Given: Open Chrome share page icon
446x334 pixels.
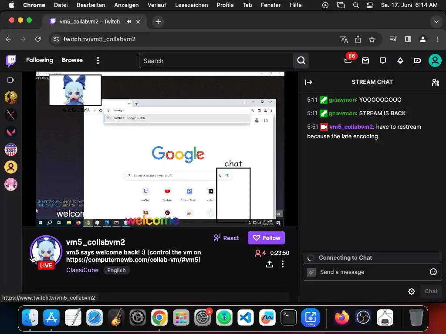Looking at the screenshot, I should tap(358, 39).
